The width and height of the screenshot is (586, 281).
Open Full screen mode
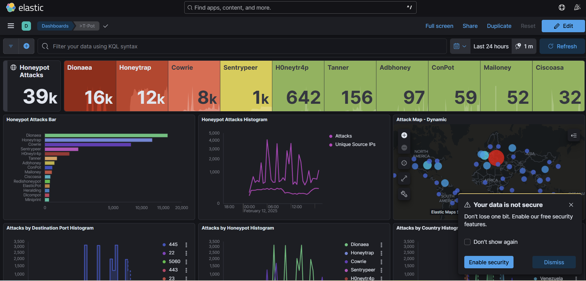pos(439,26)
